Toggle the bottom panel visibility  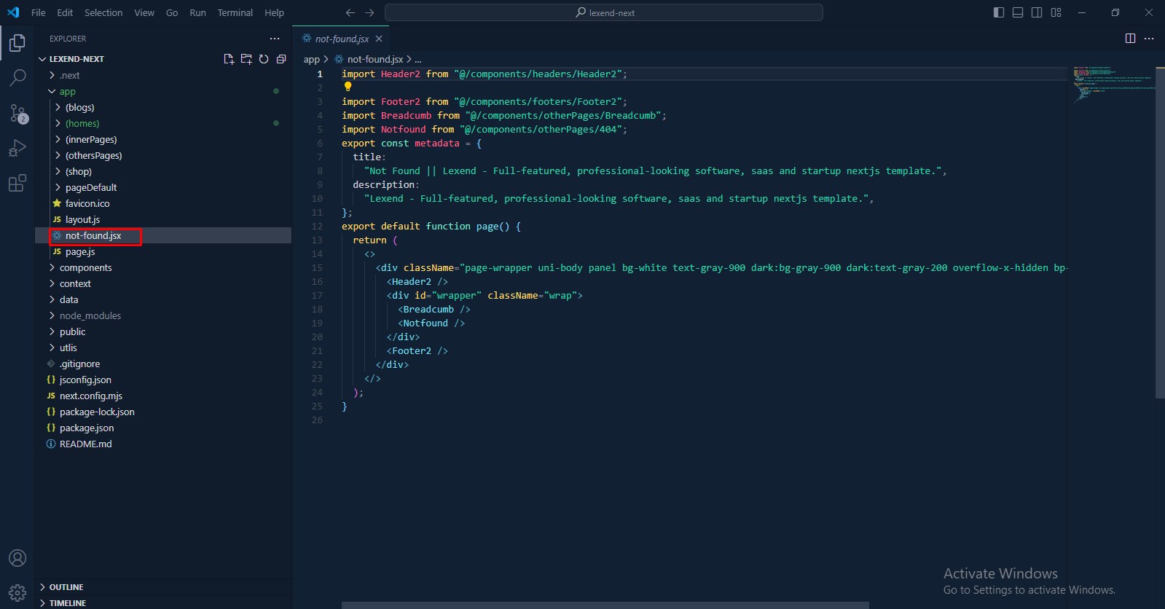pos(1018,12)
